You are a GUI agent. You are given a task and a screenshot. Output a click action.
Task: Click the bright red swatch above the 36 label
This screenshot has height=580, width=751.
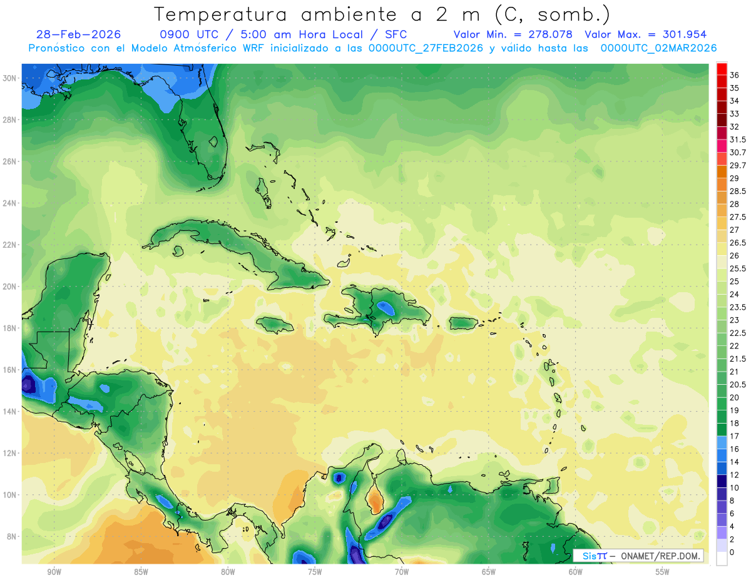(722, 69)
